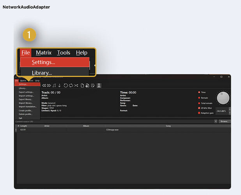The image size is (241, 195).
Task: Click the Track: 00 / 00 readout
Action: pos(51,92)
